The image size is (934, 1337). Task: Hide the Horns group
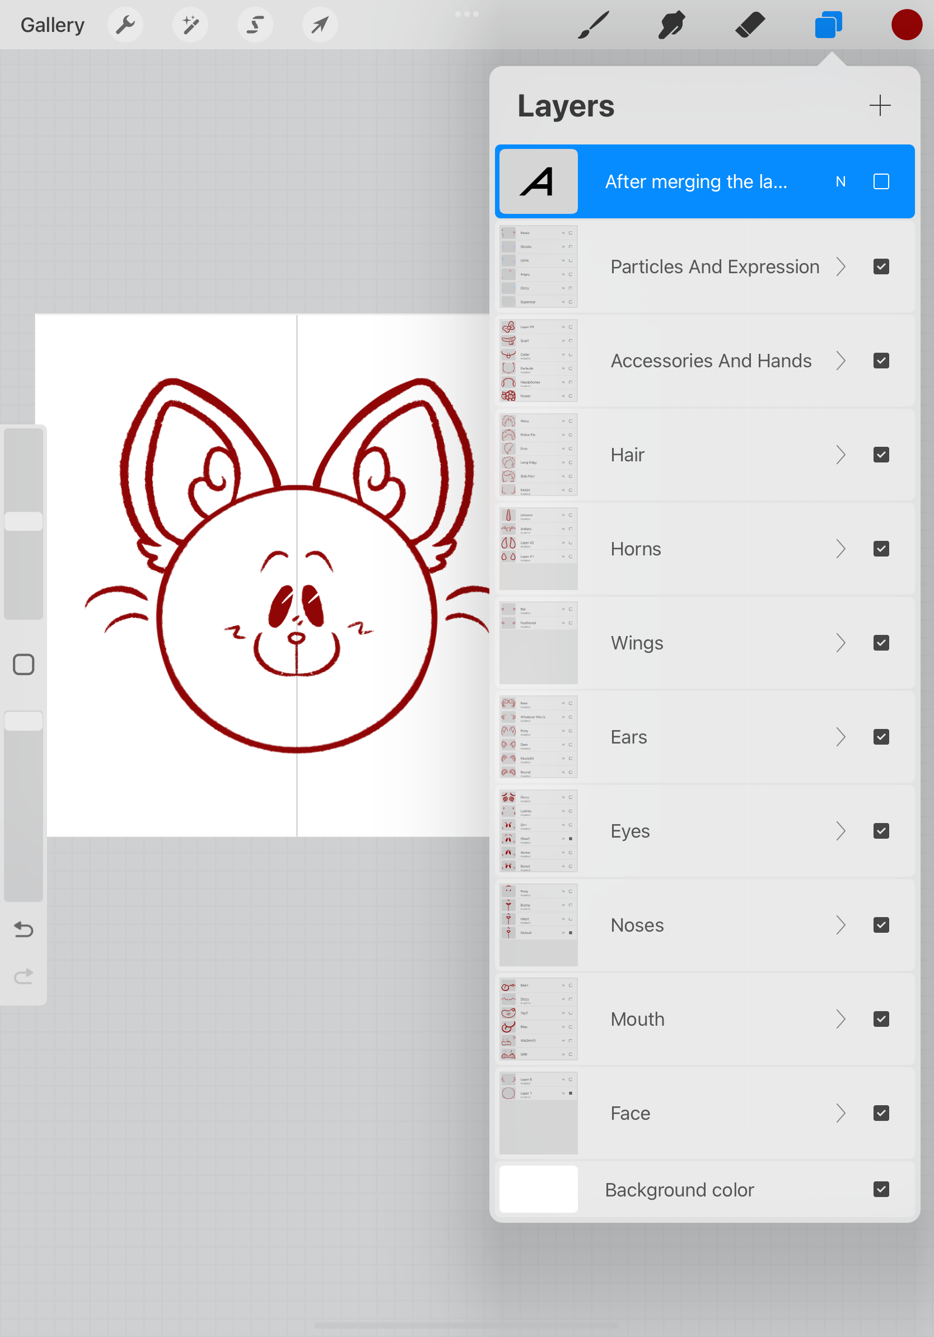pos(881,549)
